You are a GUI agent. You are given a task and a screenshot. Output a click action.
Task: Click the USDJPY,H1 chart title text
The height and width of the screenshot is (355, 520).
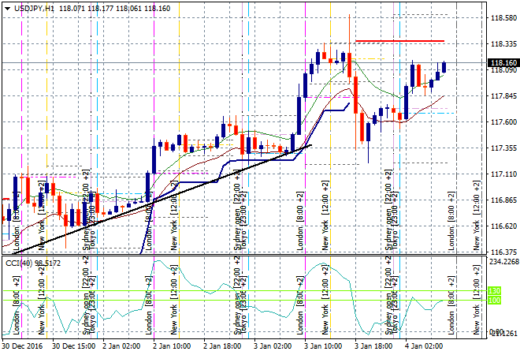(x=34, y=9)
